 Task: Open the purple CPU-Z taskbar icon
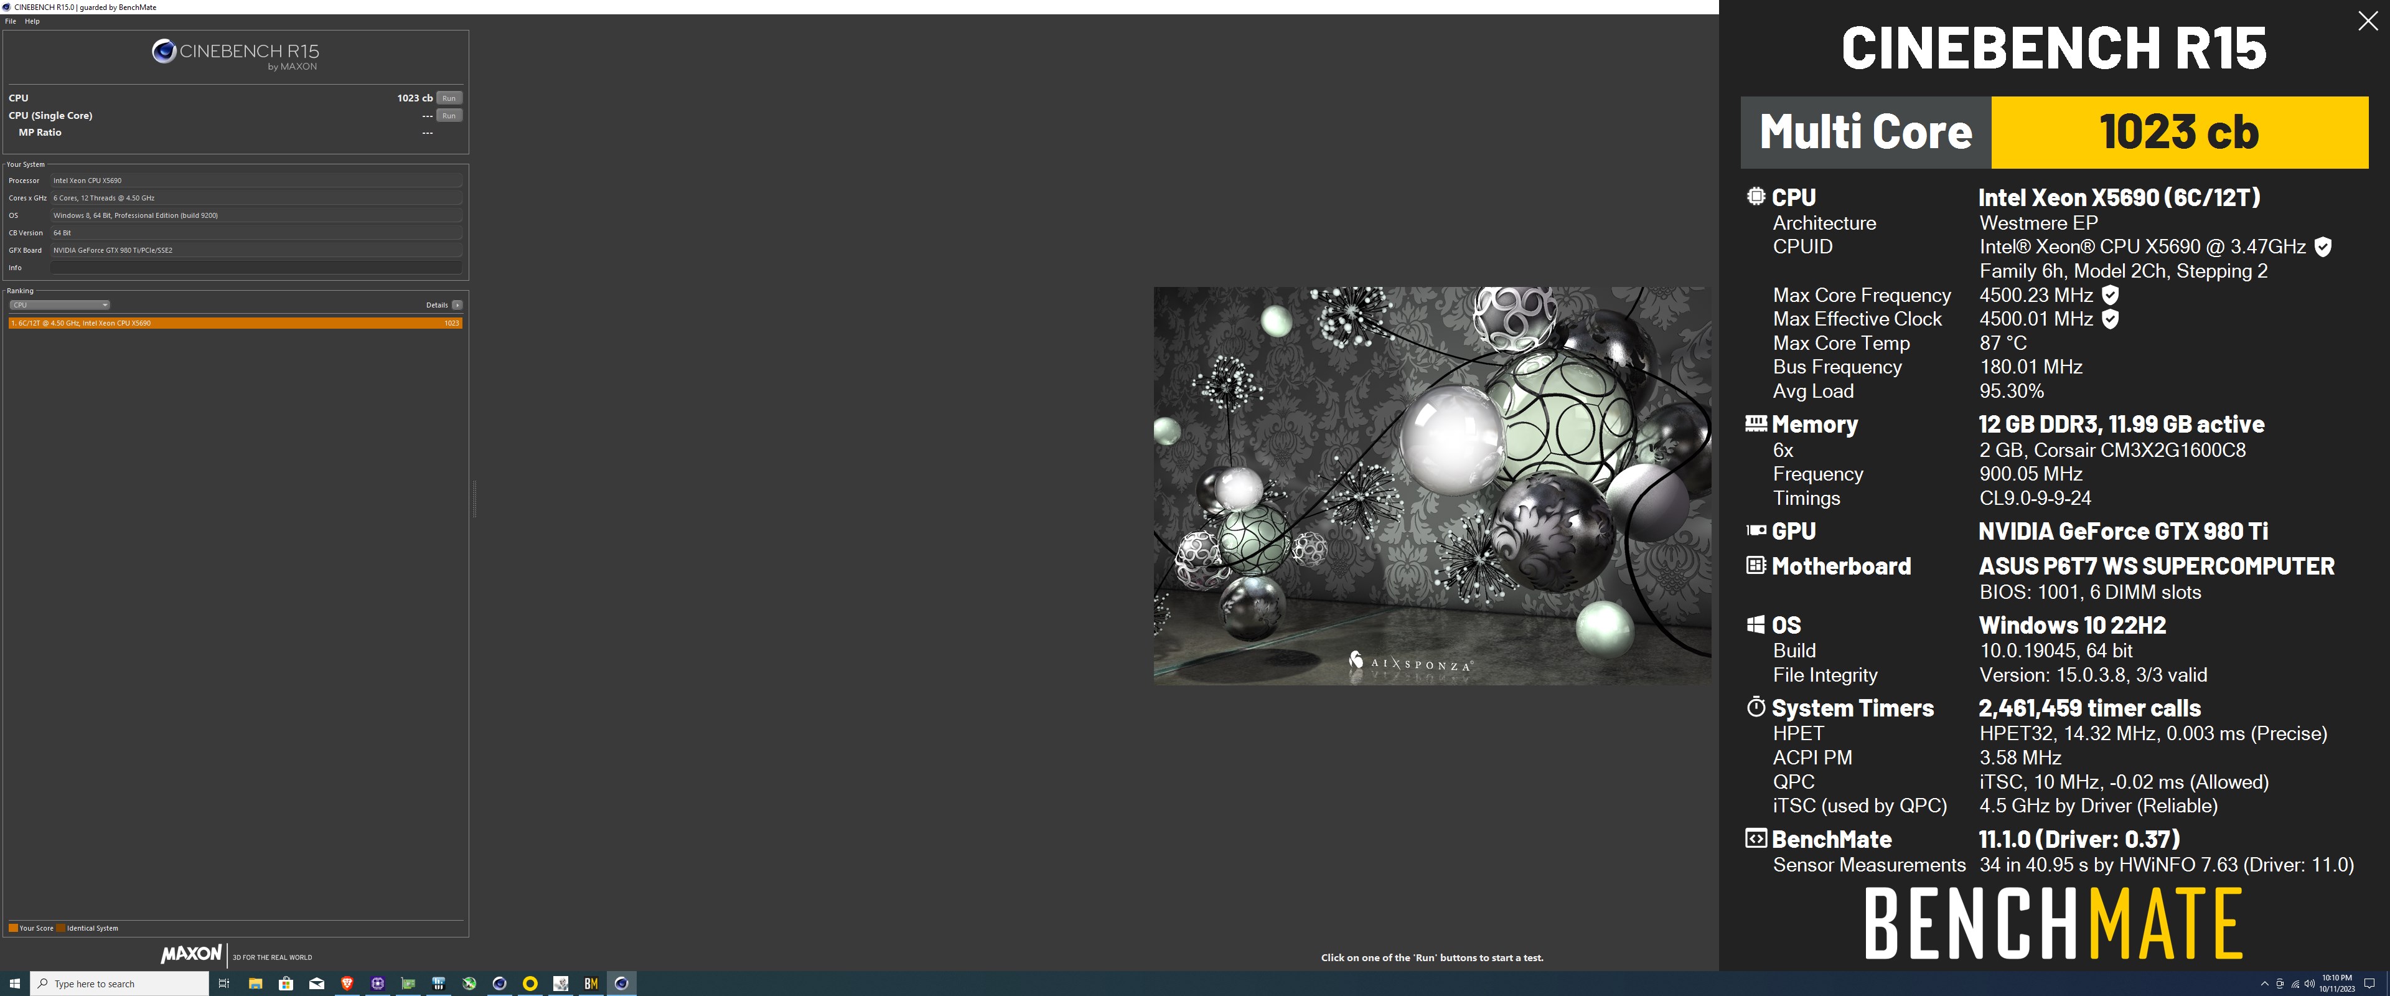pyautogui.click(x=378, y=984)
